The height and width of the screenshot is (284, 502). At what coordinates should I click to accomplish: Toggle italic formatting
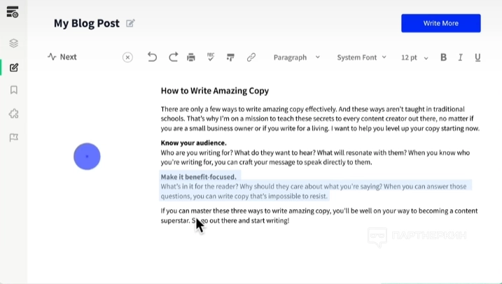(x=461, y=57)
